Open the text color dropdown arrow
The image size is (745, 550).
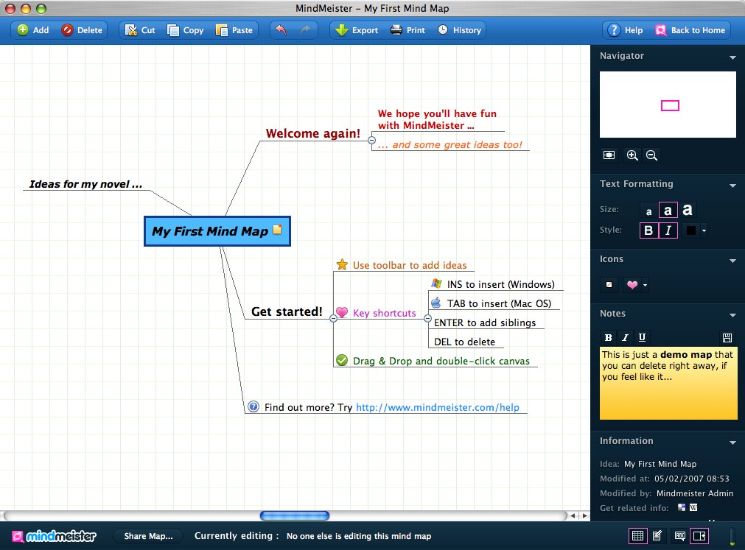click(x=704, y=230)
